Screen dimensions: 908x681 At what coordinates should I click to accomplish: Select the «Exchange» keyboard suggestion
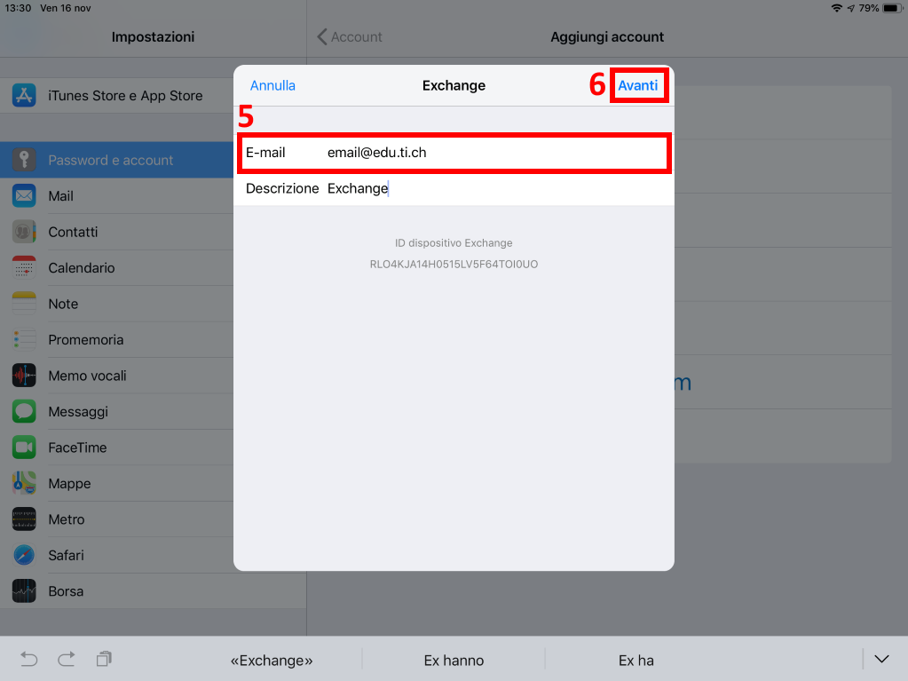point(272,661)
